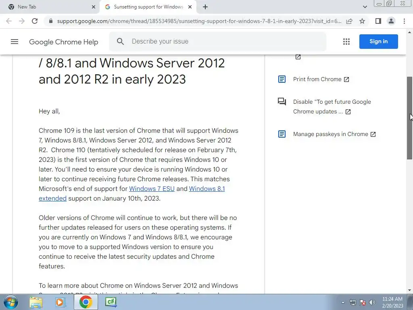413x310 pixels.
Task: Switch to the New Tab tab
Action: [50, 7]
